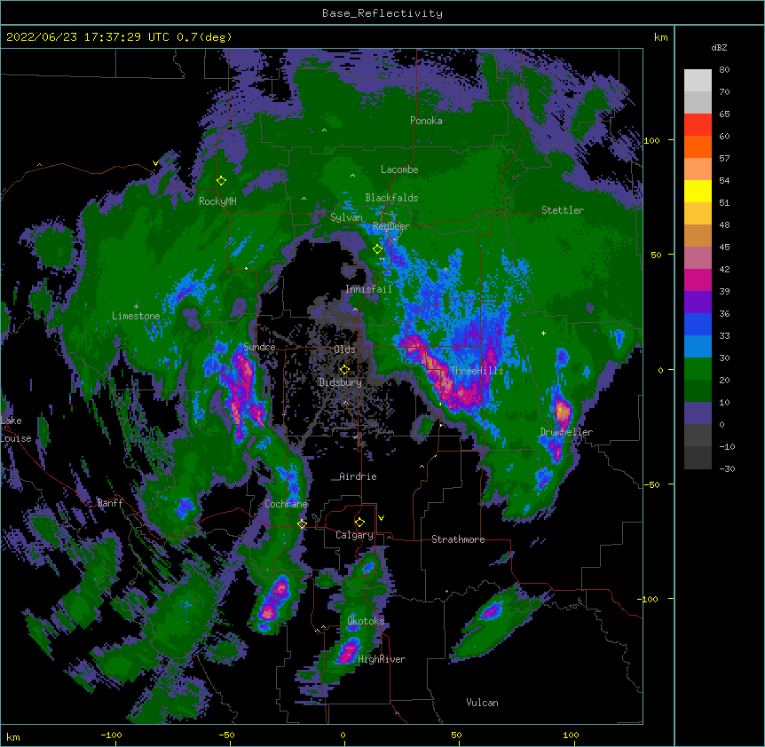Select the Okotoks map label
The height and width of the screenshot is (747, 765).
coord(366,621)
